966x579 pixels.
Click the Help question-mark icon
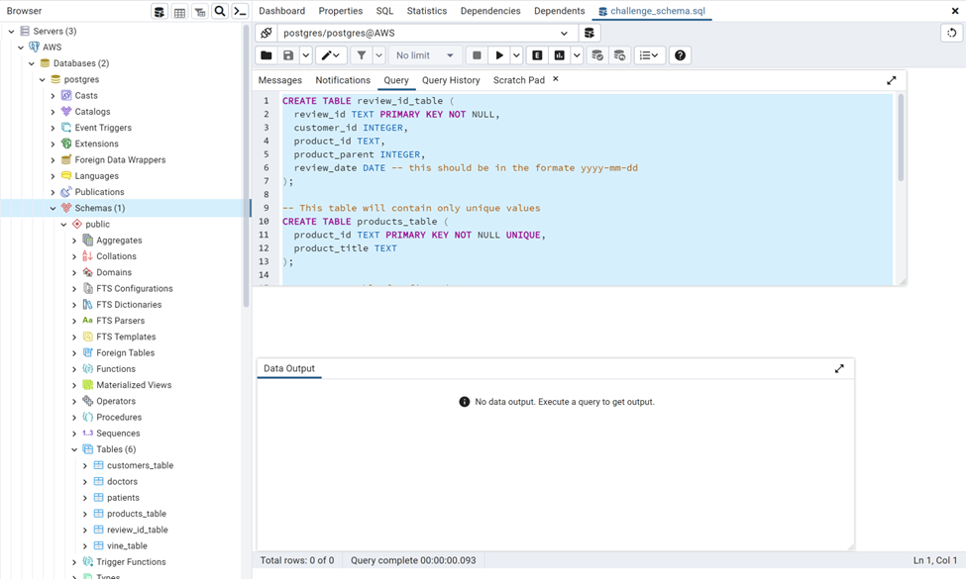pos(680,55)
